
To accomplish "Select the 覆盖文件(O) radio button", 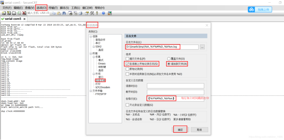I will [169, 59].
